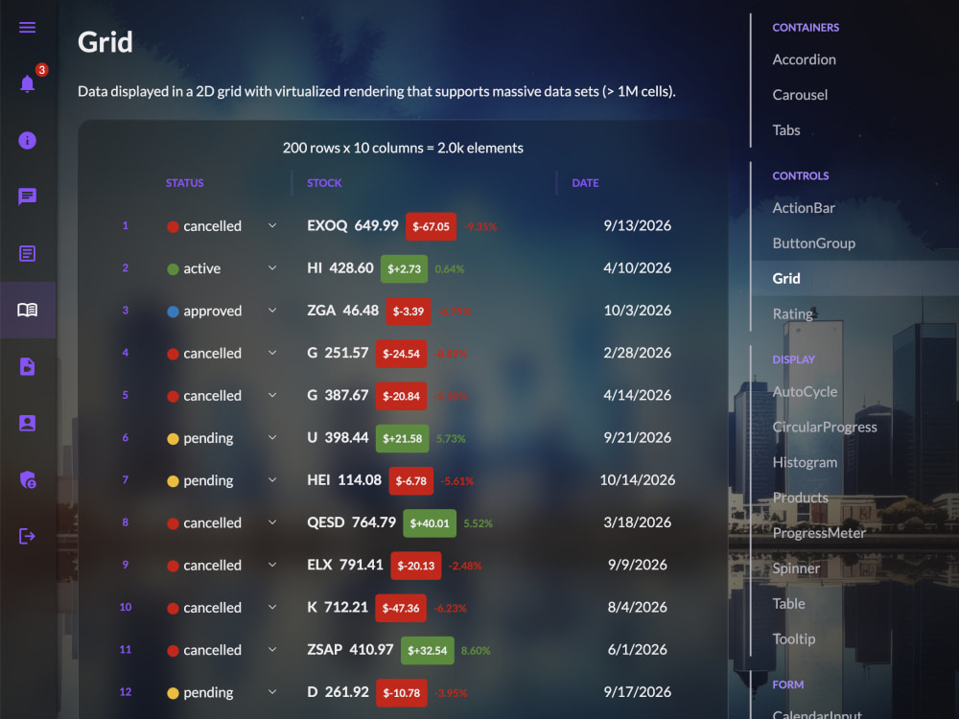Select the open book sidebar icon
The image size is (959, 719).
pos(27,310)
